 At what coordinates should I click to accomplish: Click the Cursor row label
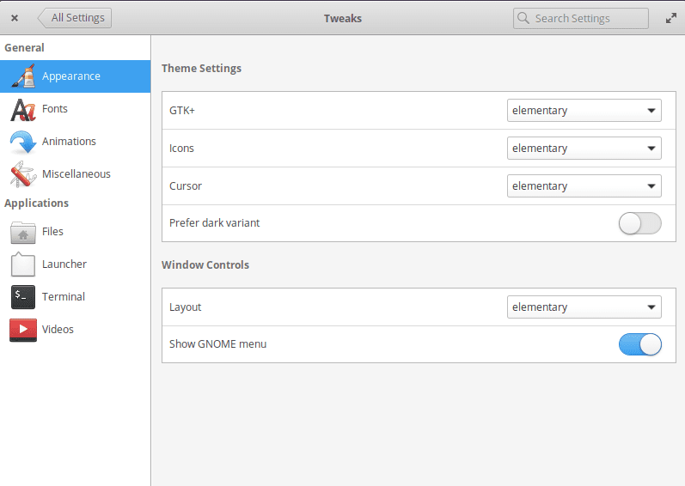click(186, 185)
